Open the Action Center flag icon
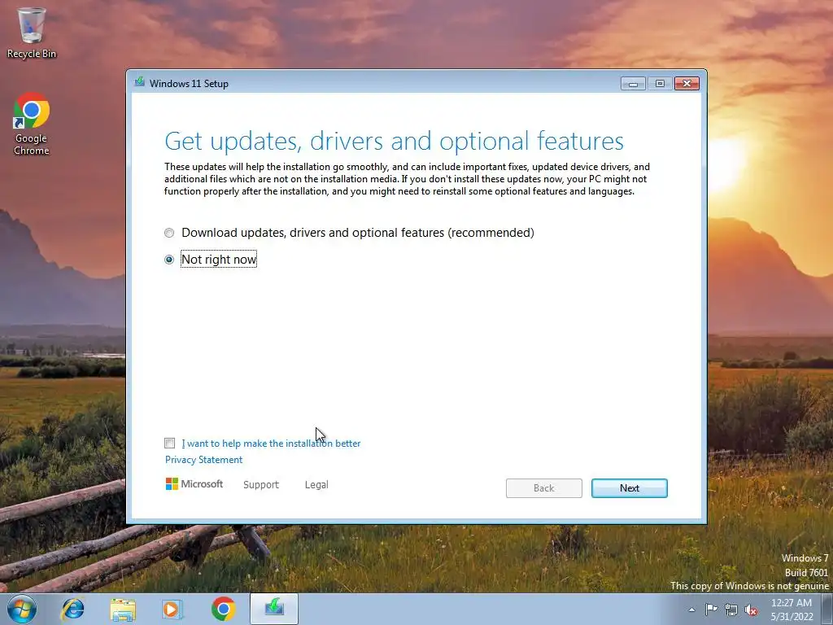Image resolution: width=833 pixels, height=625 pixels. click(x=711, y=609)
